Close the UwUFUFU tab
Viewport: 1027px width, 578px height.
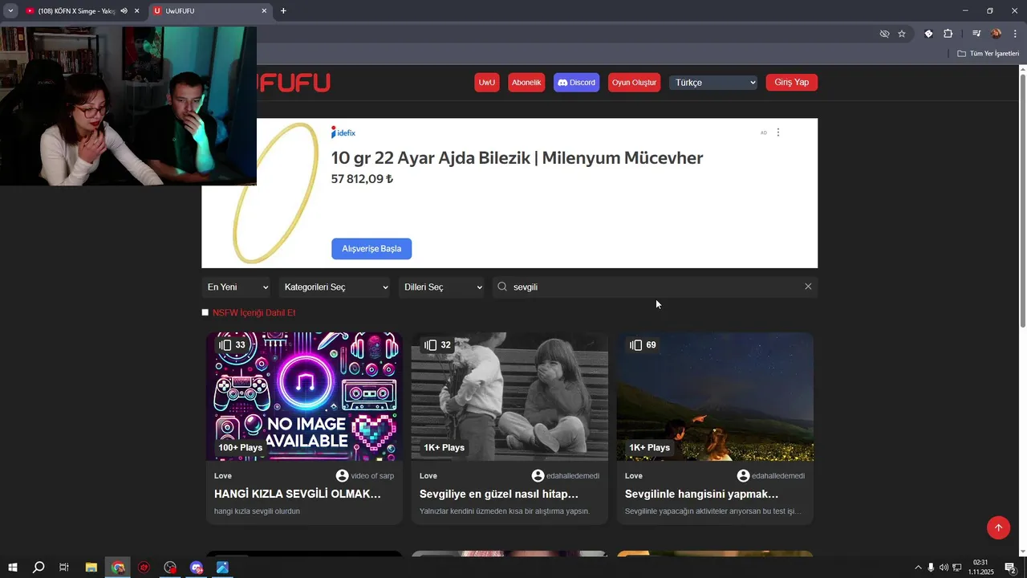point(264,11)
